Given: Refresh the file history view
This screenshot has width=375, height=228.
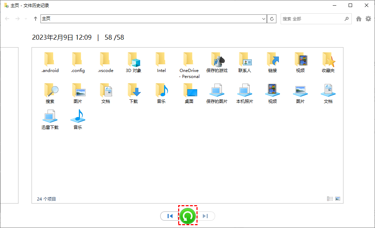Looking at the screenshot, I should (x=271, y=19).
